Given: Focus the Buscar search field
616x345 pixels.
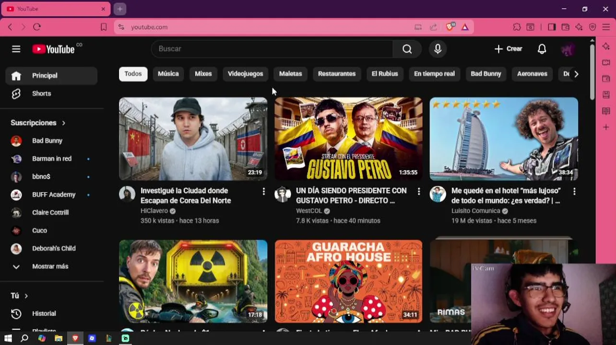Looking at the screenshot, I should (272, 49).
